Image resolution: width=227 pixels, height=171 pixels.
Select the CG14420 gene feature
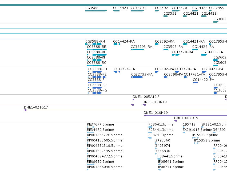click(176, 11)
